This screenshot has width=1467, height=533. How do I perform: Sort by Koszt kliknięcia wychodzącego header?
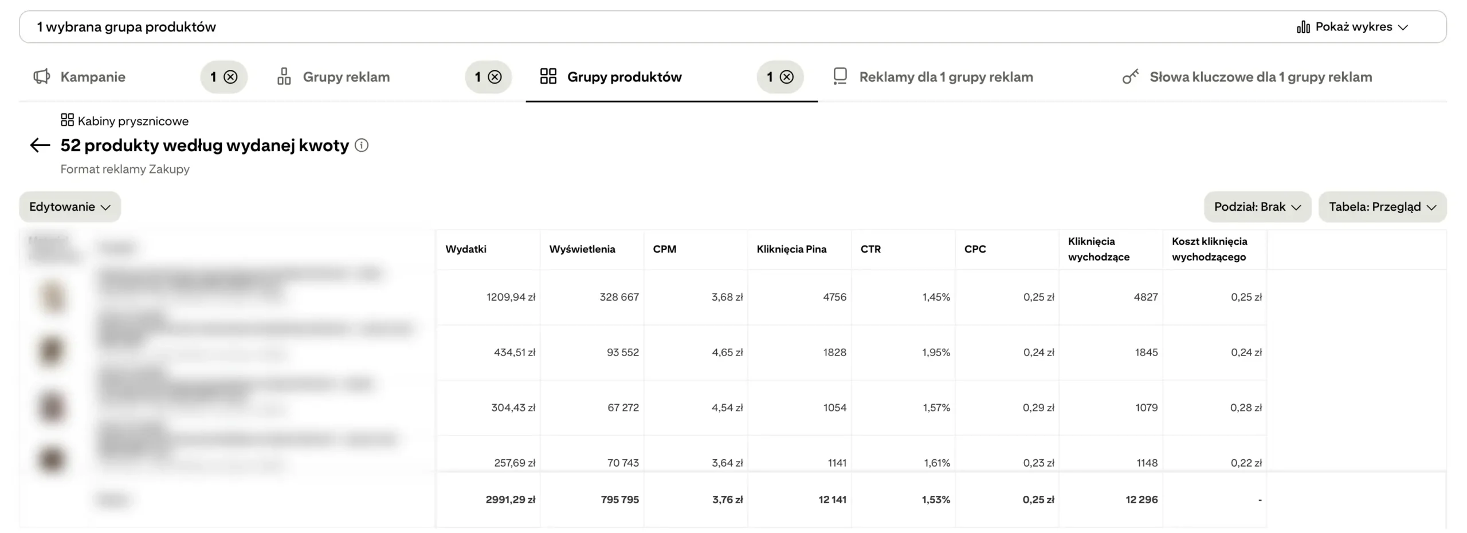pos(1209,249)
